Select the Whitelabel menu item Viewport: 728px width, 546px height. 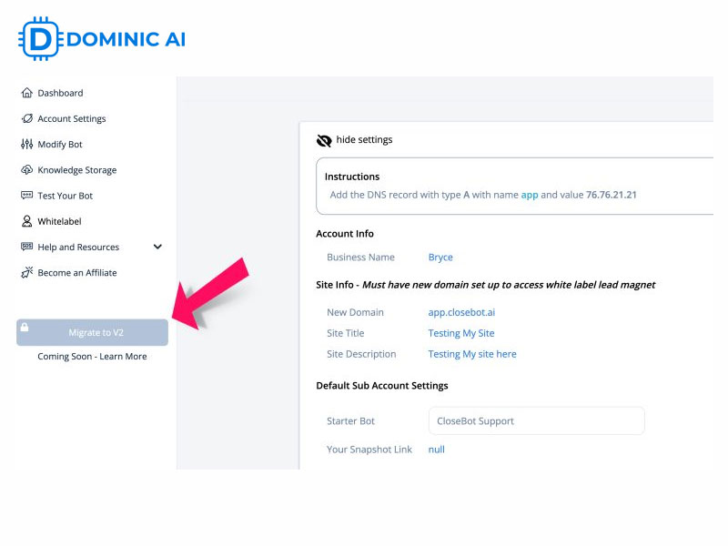(61, 221)
